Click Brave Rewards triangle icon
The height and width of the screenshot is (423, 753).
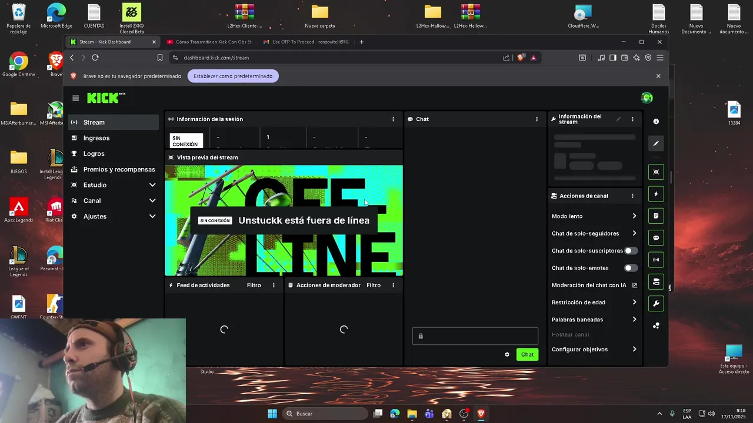pos(534,58)
